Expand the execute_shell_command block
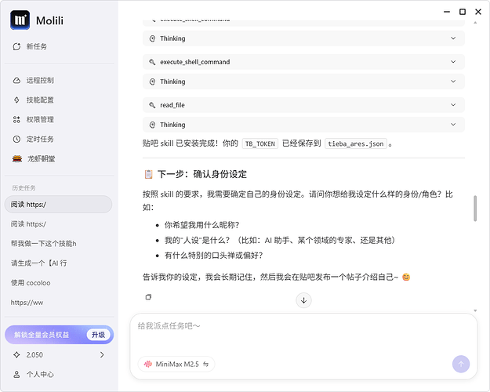This screenshot has height=392, width=490. tap(303, 62)
